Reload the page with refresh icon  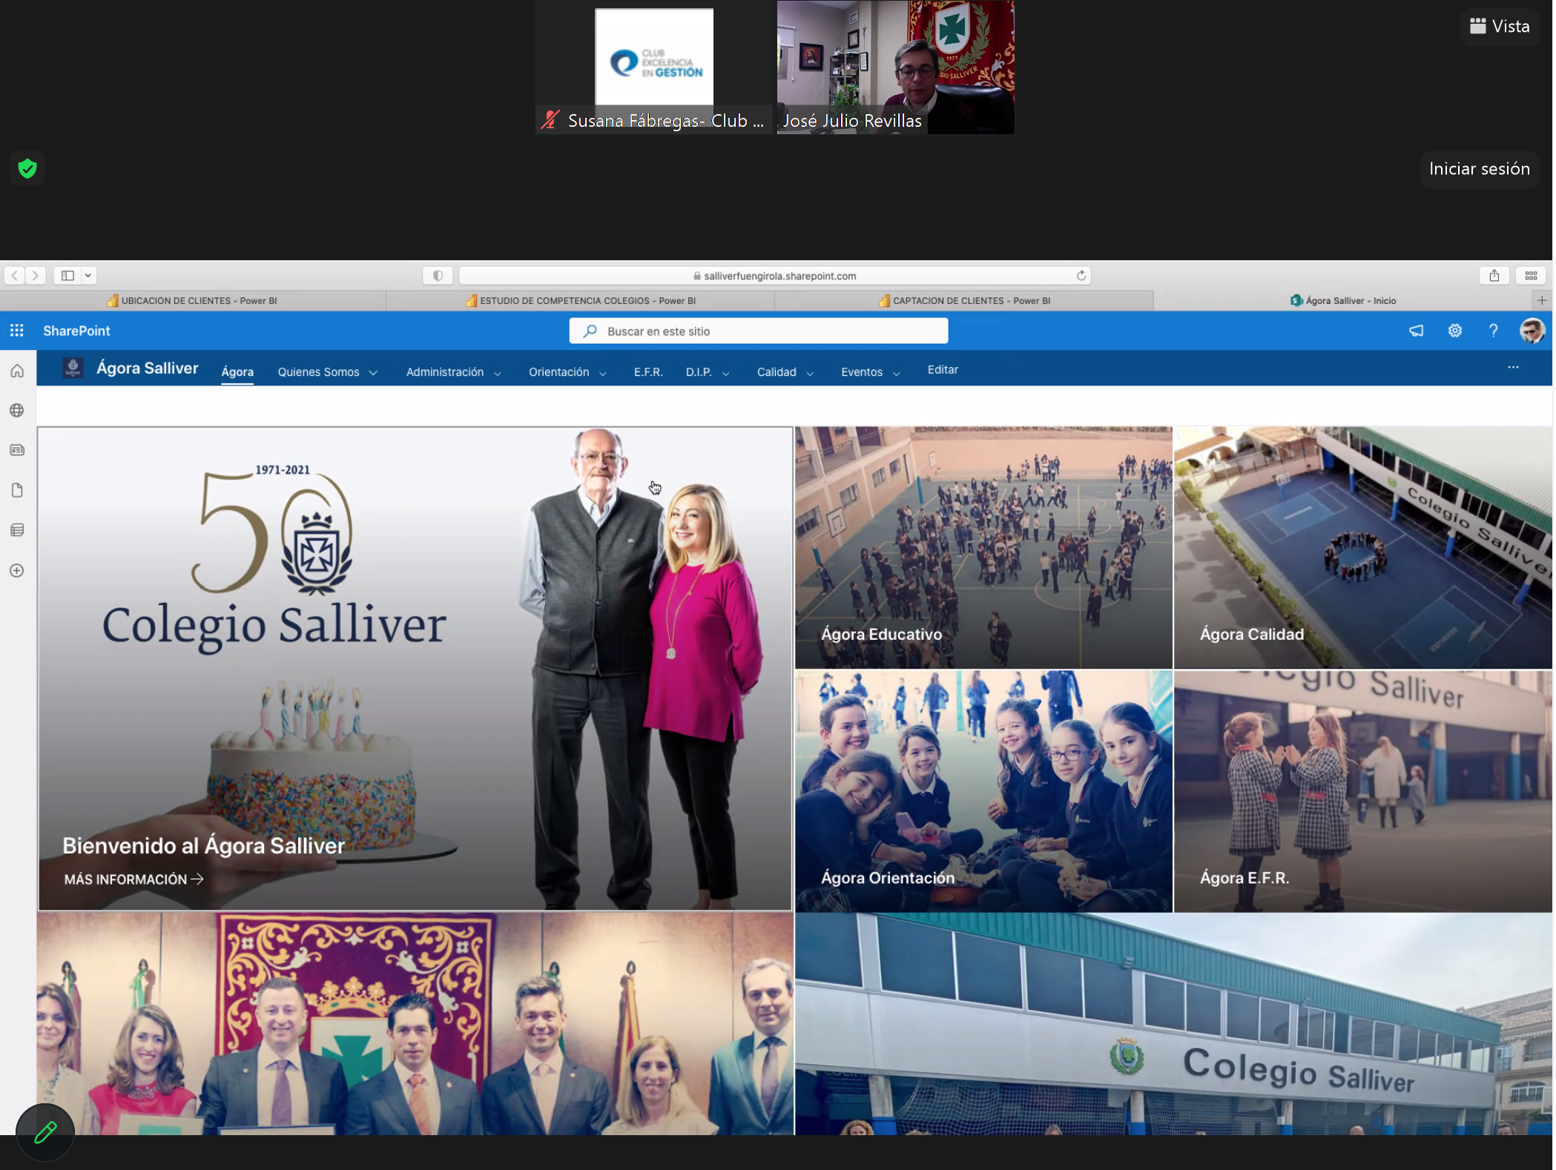[x=1081, y=276]
